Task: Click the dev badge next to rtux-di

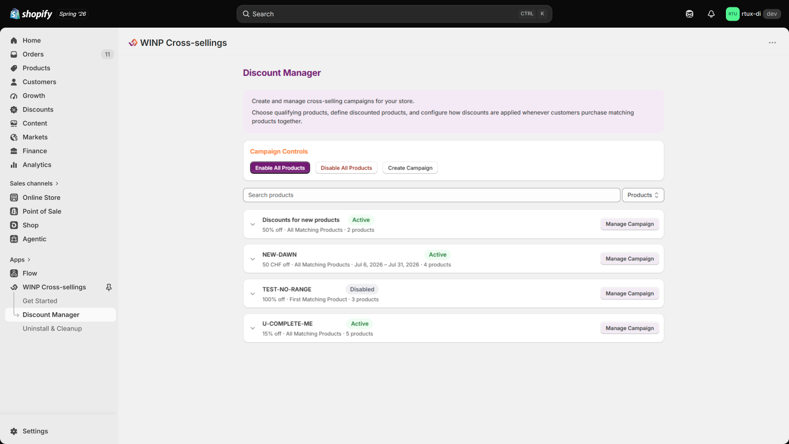Action: [x=772, y=14]
